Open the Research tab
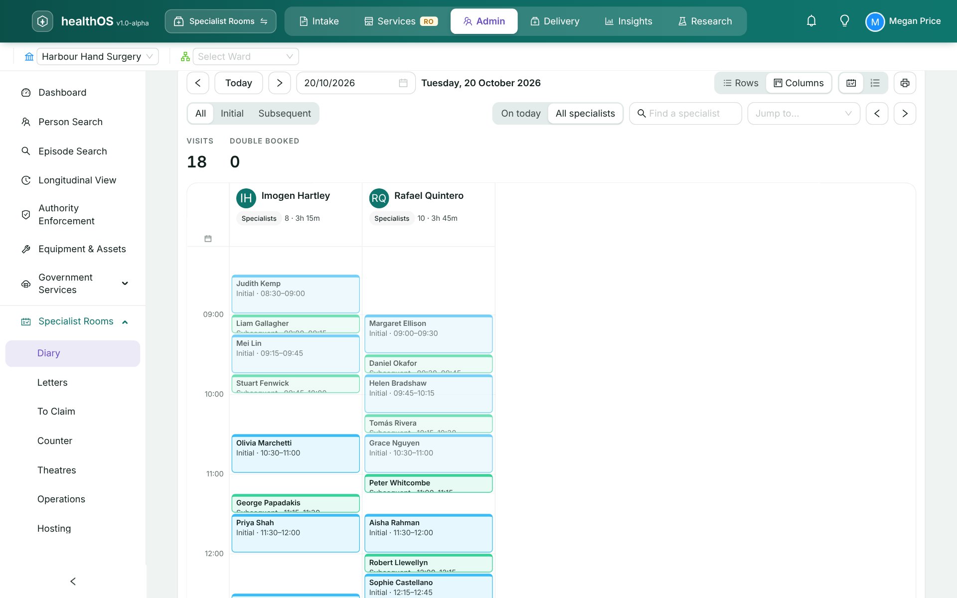Image resolution: width=957 pixels, height=598 pixels. (705, 21)
